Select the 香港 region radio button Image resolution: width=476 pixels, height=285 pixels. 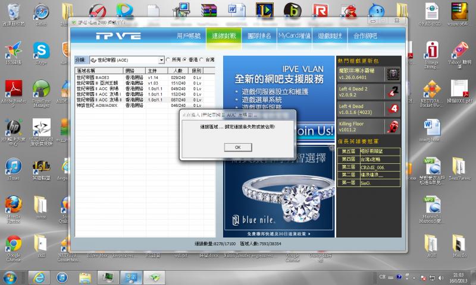pos(185,60)
